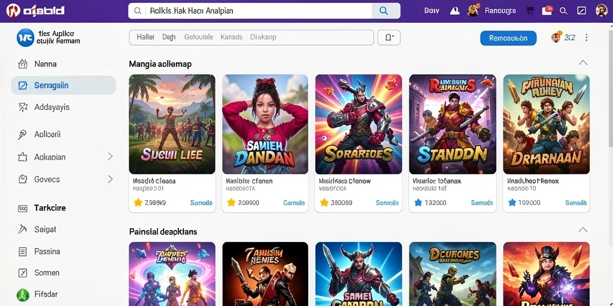Screen dimensions: 613x306
Task: Collapse the Mangia aollemap section
Action: coord(583,63)
